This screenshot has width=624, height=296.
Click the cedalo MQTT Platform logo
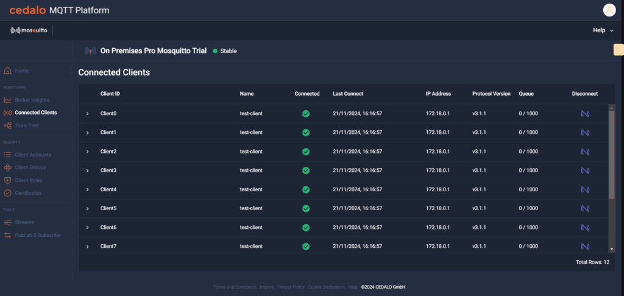(x=59, y=10)
